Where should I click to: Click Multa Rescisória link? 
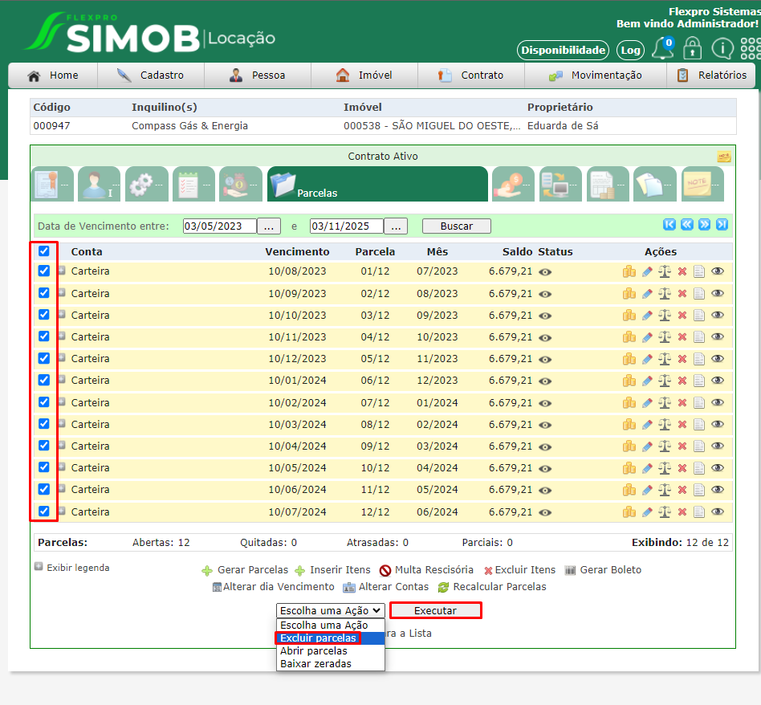click(x=426, y=570)
